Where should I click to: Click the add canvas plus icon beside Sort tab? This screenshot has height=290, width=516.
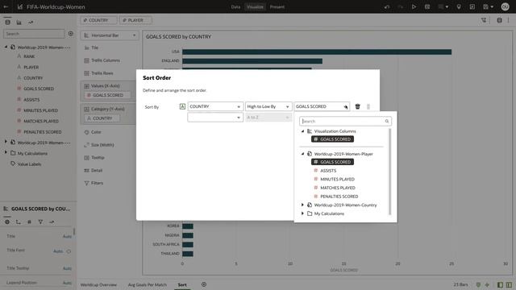204,284
